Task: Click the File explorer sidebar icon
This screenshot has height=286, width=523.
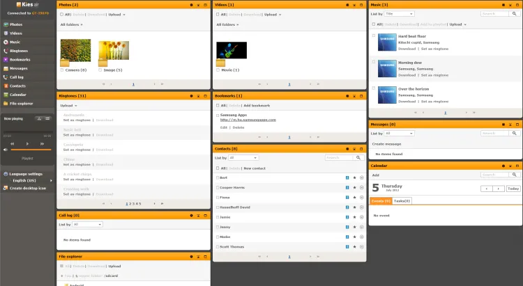Action: pyautogui.click(x=6, y=103)
